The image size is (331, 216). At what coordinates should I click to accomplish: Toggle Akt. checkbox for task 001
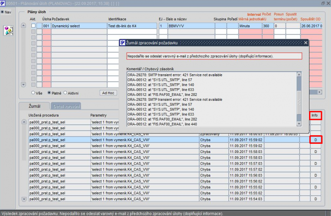[x=33, y=26]
